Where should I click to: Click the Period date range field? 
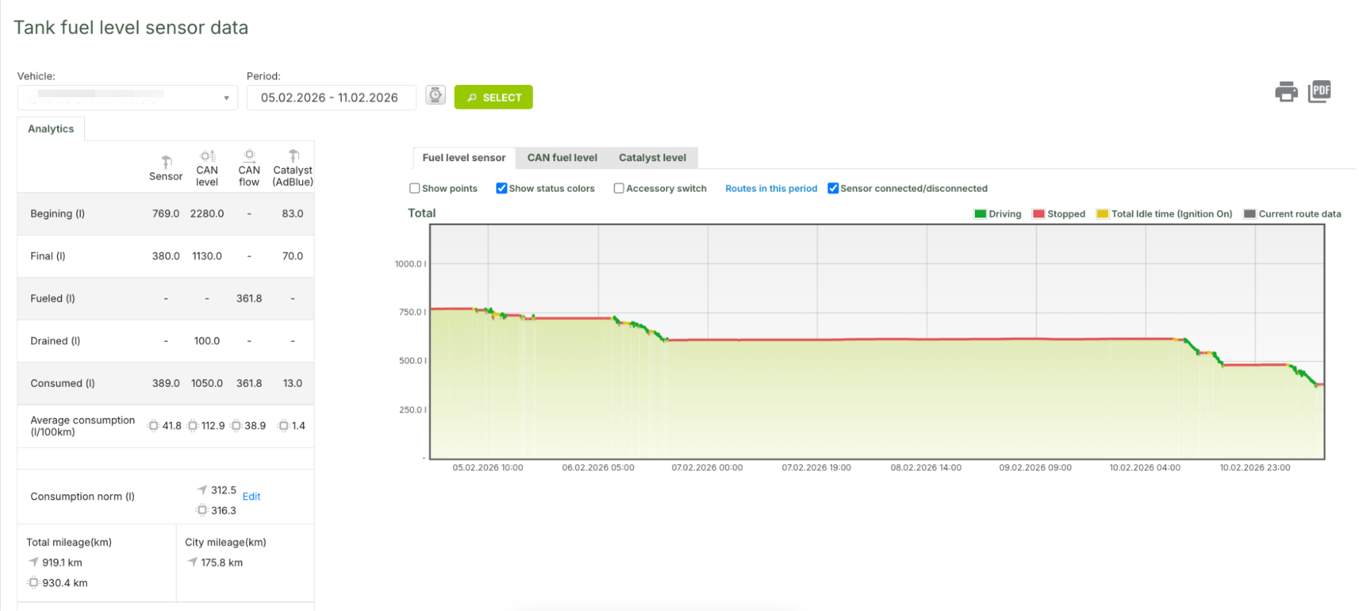tap(330, 98)
